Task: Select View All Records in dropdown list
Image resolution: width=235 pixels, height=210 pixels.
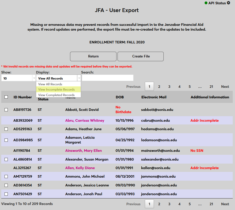Action: point(50,84)
